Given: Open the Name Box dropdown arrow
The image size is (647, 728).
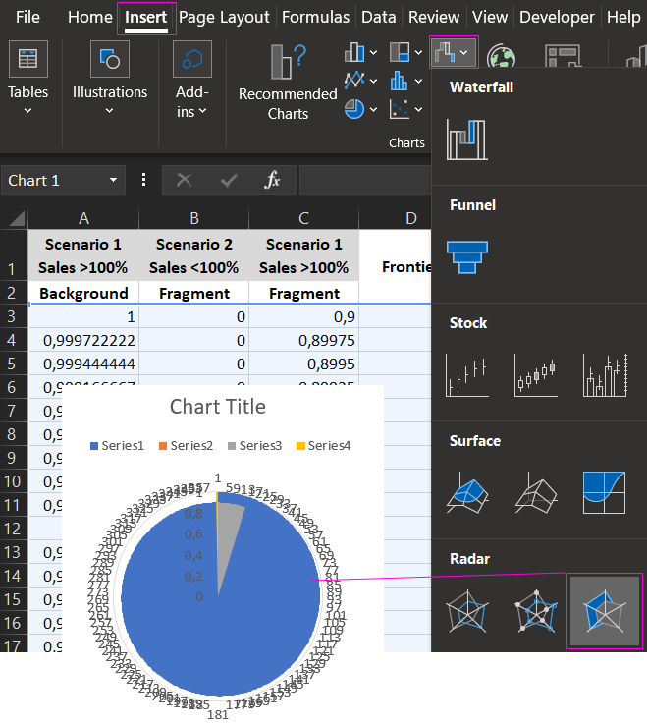Looking at the screenshot, I should click(x=113, y=180).
